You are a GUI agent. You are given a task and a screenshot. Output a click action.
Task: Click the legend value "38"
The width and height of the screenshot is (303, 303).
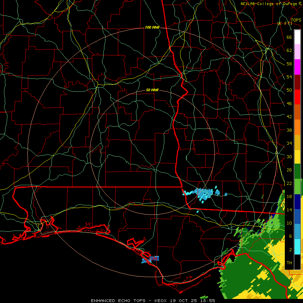pos(289,130)
